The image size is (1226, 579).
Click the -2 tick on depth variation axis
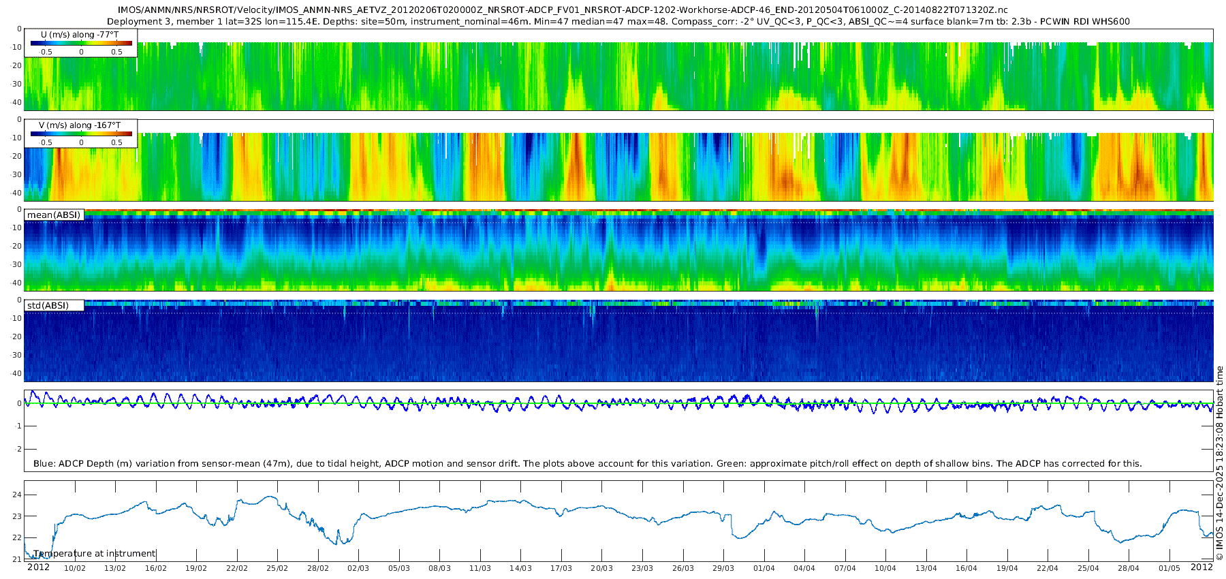(x=18, y=449)
